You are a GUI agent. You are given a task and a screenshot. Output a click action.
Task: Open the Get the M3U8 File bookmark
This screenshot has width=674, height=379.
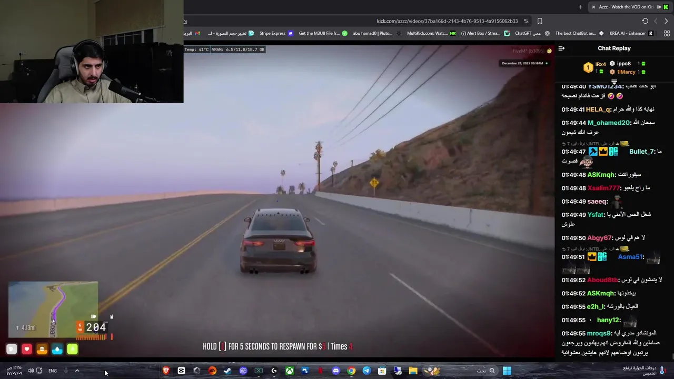pos(323,33)
